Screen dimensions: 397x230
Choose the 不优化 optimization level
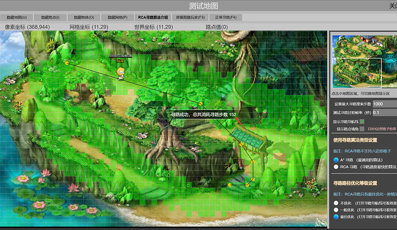pos(336,203)
